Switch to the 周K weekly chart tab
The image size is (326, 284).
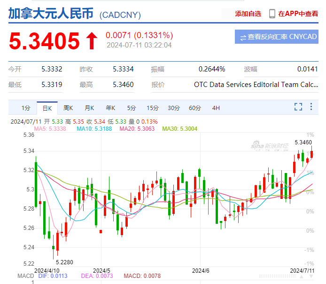(x=68, y=108)
